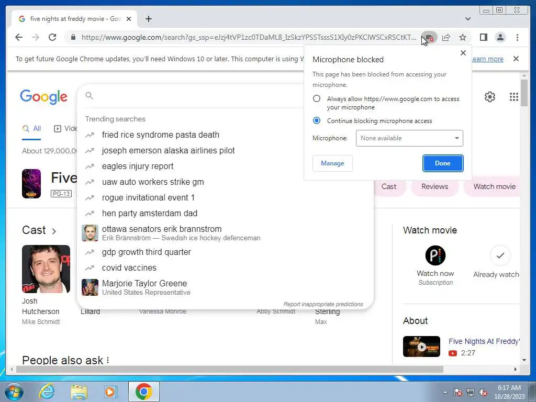536x402 pixels.
Task: Play the Five Nights At Freddy's trailer thumbnail
Action: [421, 347]
